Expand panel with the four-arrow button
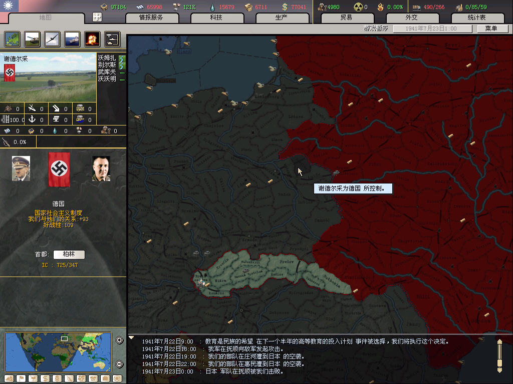 click(x=97, y=17)
